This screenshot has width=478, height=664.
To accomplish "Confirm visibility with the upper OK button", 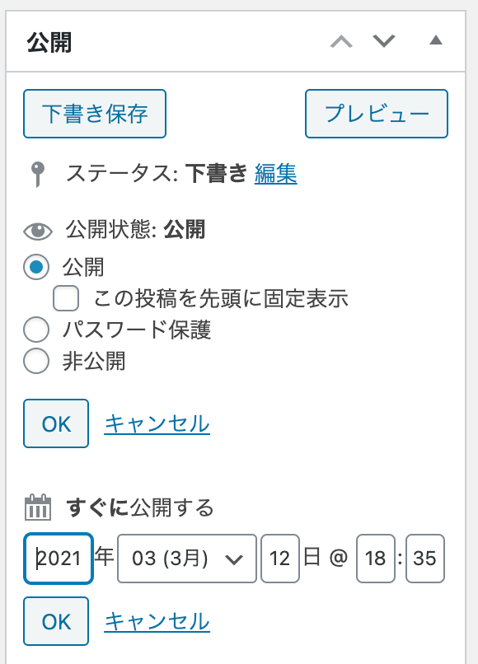I will (x=55, y=423).
